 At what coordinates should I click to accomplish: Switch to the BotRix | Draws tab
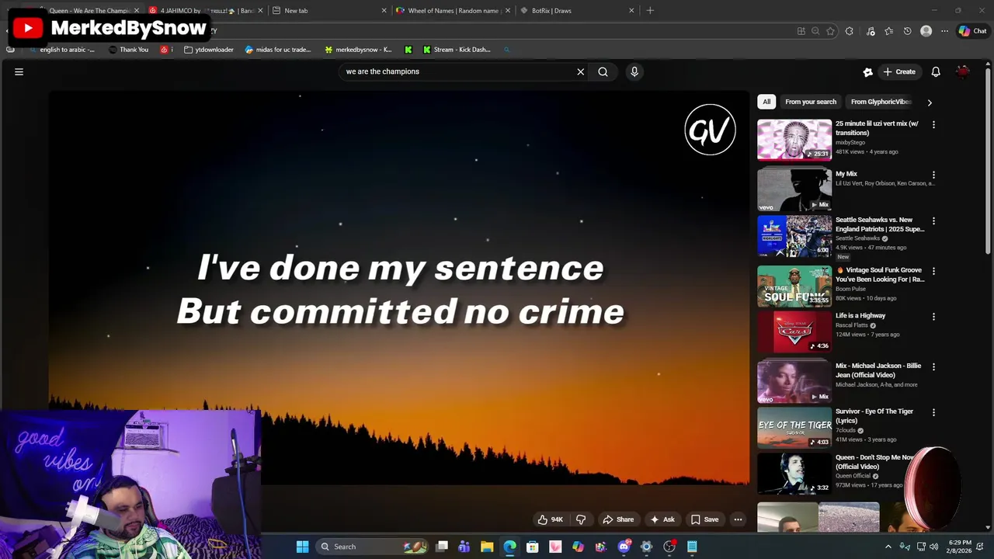(x=577, y=11)
